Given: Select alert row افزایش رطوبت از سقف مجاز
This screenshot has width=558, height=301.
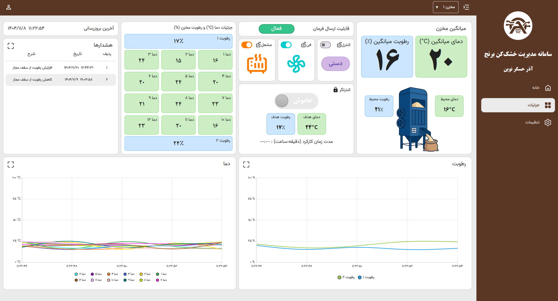Looking at the screenshot, I should (61, 68).
